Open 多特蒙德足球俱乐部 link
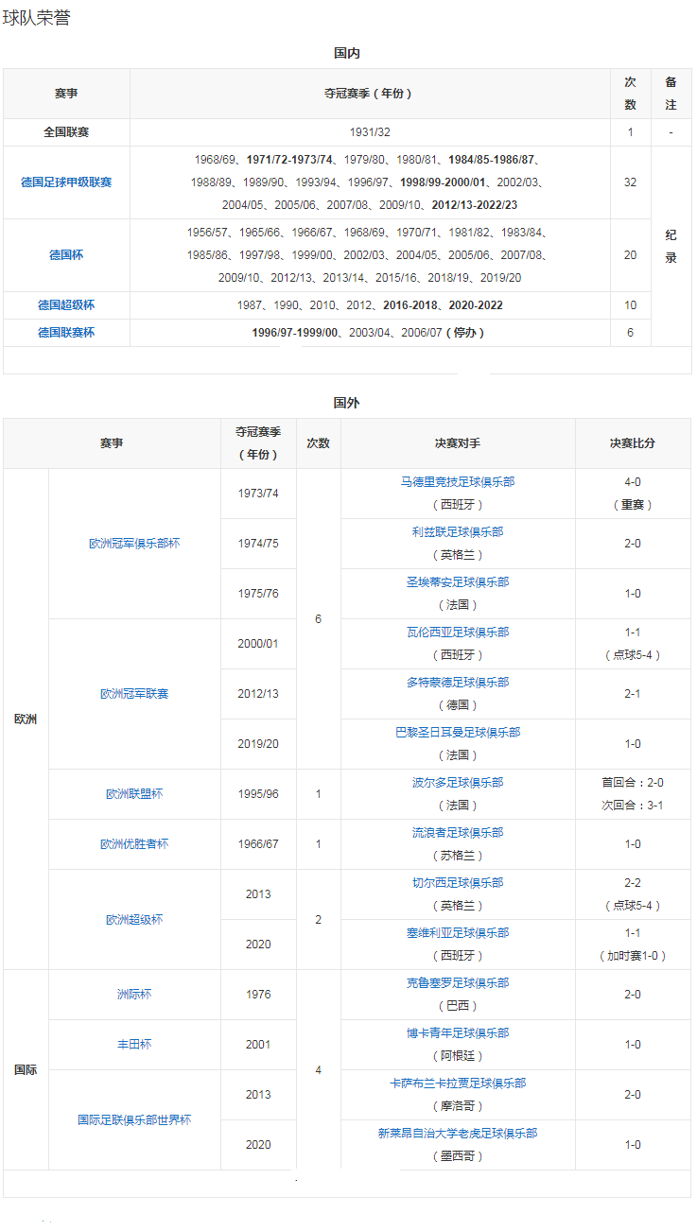Screen dimensions: 697x1231 458,683
